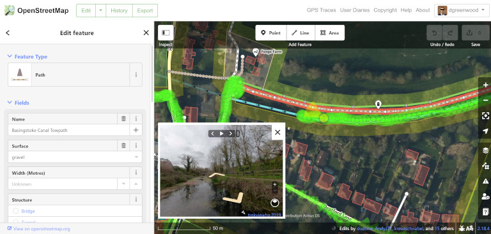Viewport: 491px width, 234px height.
Task: Show Path feature type info
Action: (136, 75)
